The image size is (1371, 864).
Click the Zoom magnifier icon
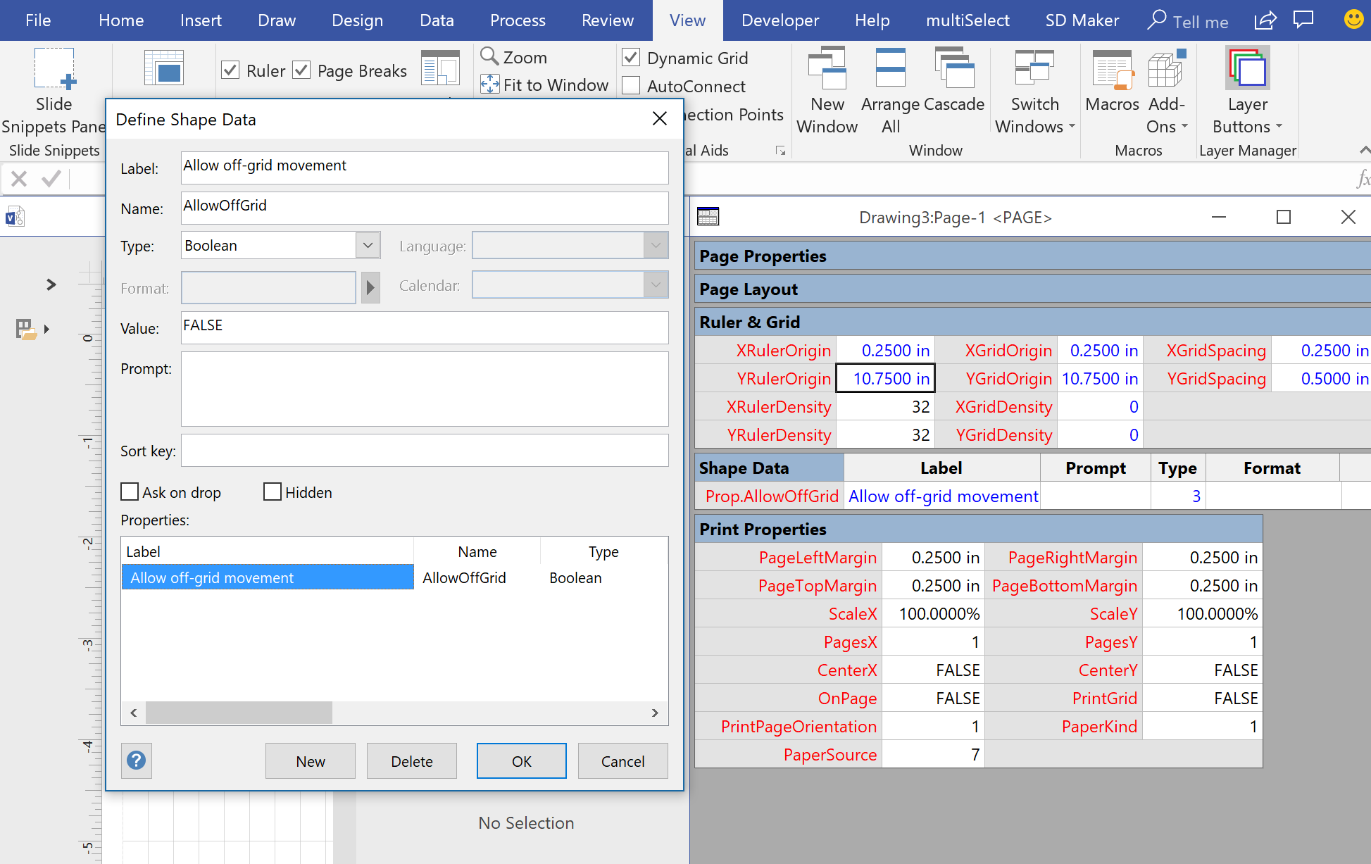coord(491,57)
